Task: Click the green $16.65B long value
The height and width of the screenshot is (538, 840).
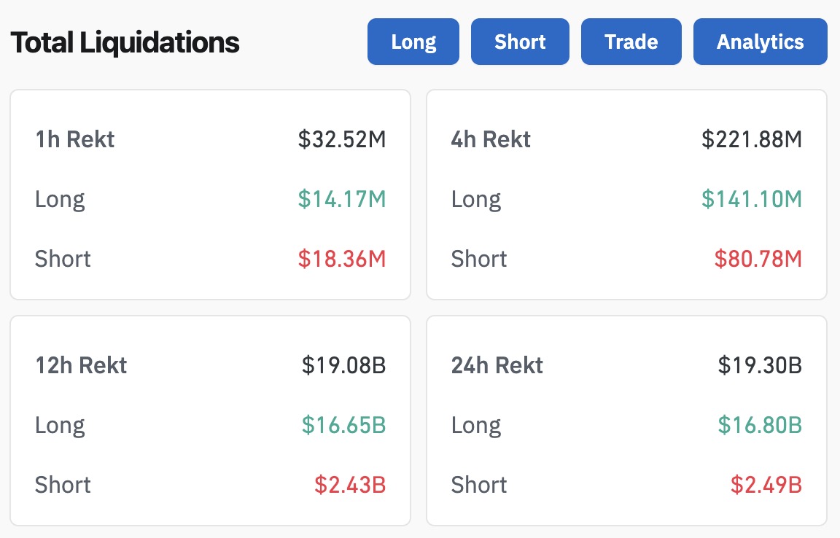Action: coord(343,425)
